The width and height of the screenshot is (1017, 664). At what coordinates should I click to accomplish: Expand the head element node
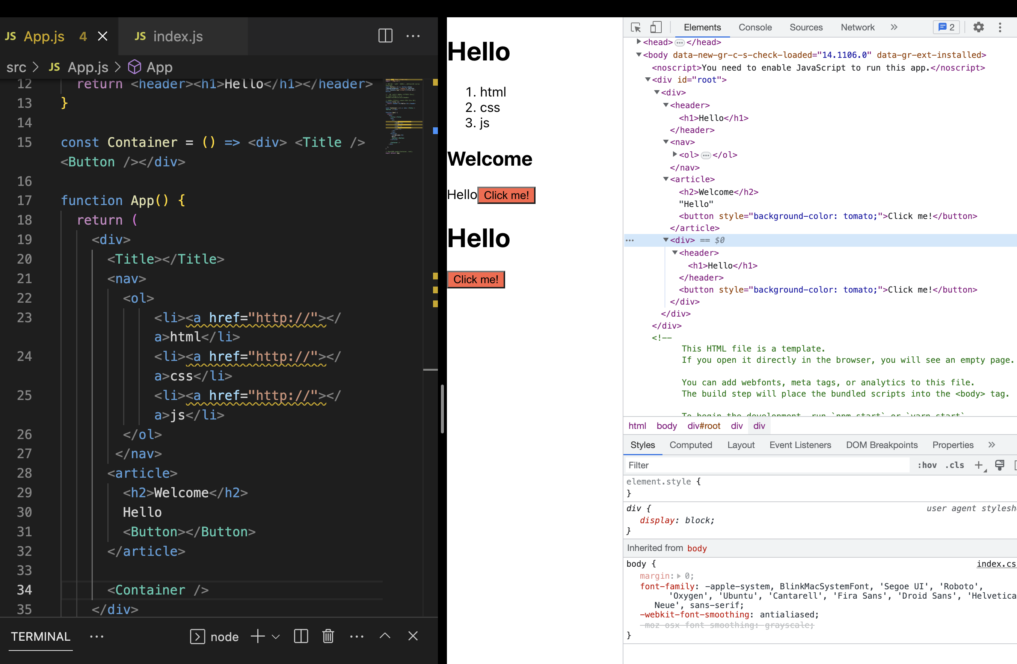pos(638,41)
